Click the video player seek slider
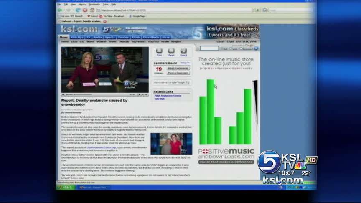361x203 pixels. 83,94
